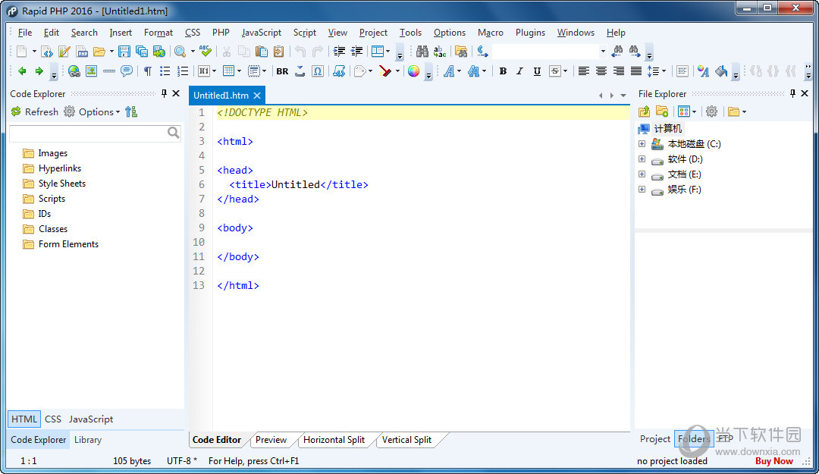
Task: Open the search toolbar combo box dropdown
Action: coord(603,52)
